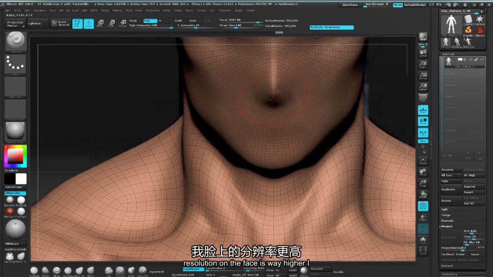Click the Xpose icon in right shelf
Viewport: 493px width, 277px height.
(x=423, y=251)
